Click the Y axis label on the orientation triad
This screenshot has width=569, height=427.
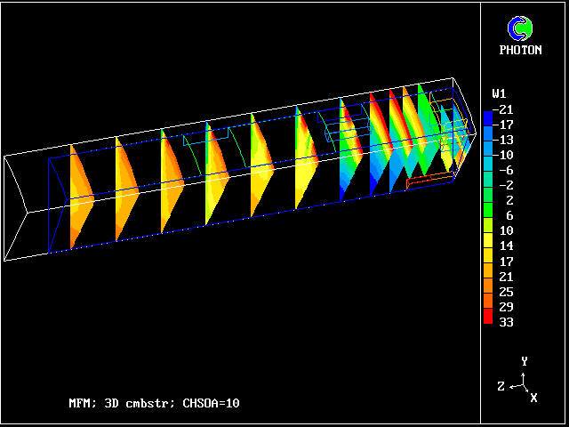coord(525,361)
